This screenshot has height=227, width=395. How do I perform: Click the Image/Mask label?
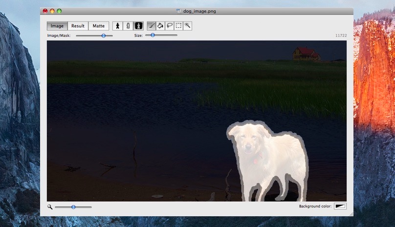pyautogui.click(x=59, y=36)
